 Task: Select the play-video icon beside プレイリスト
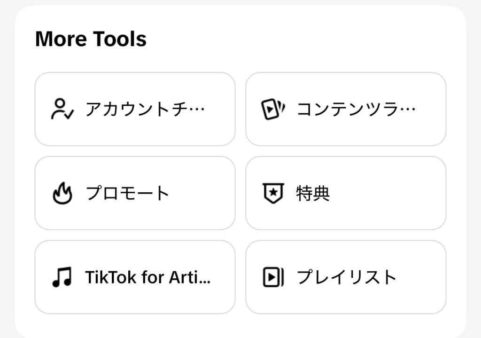point(272,276)
